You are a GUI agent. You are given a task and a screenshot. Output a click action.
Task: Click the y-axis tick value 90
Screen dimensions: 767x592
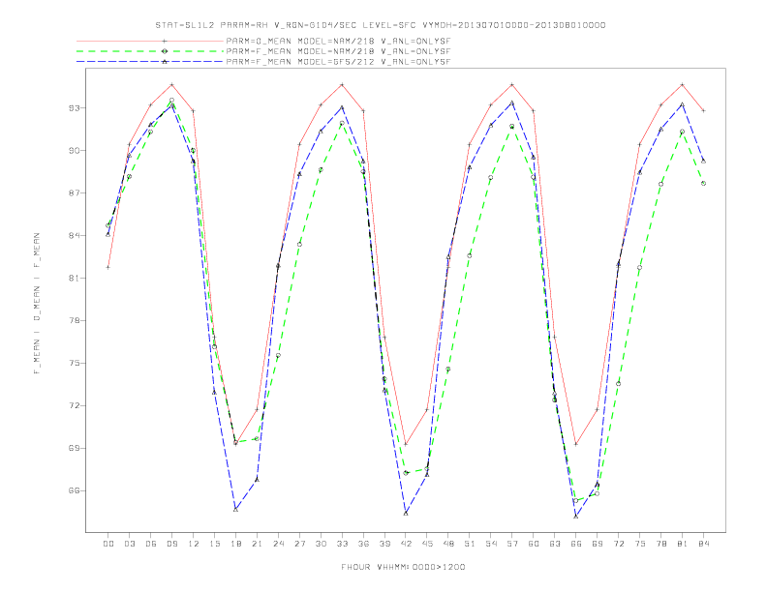(x=74, y=151)
